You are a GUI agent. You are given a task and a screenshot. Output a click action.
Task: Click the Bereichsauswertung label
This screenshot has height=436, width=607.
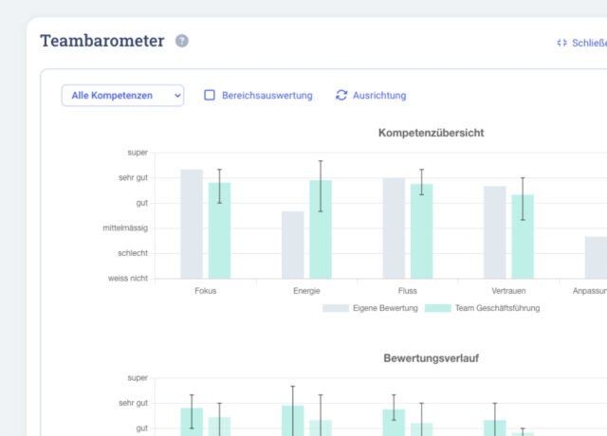pyautogui.click(x=267, y=96)
